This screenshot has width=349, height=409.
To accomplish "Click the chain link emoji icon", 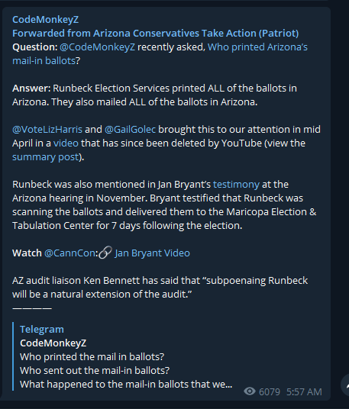I will tap(105, 253).
